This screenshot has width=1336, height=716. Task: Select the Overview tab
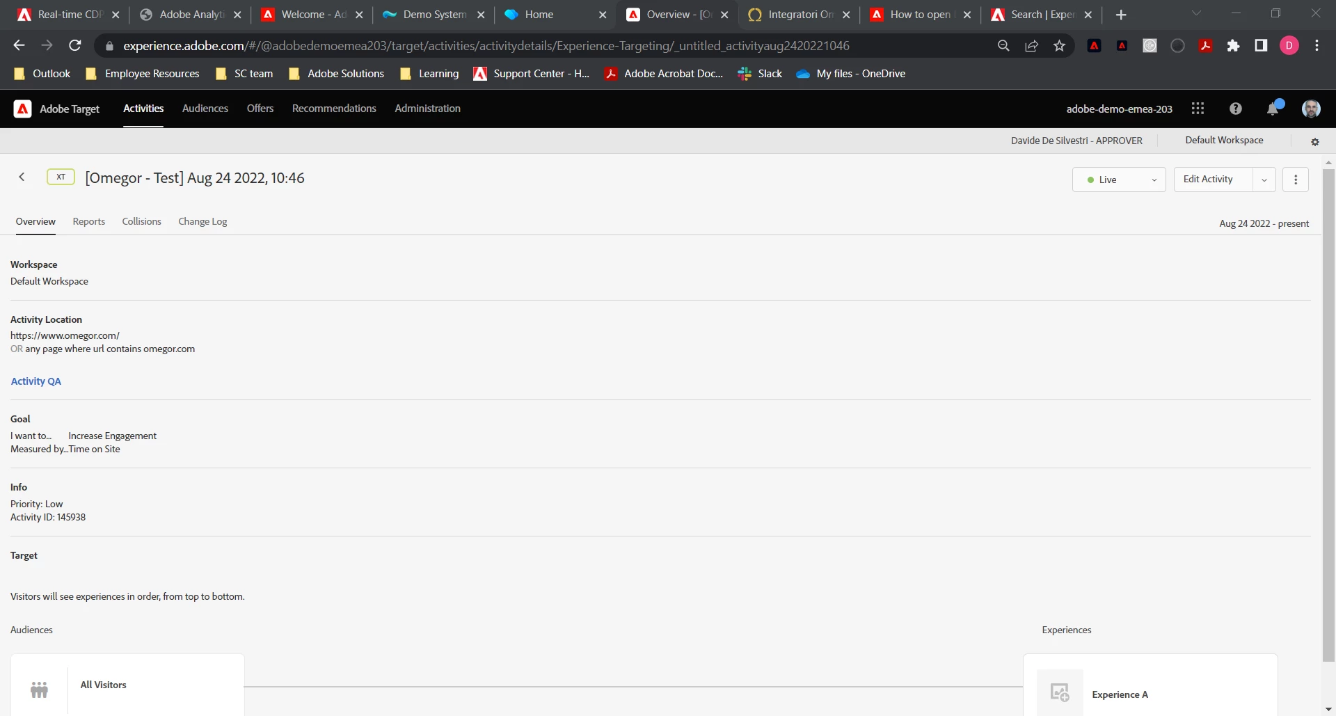click(35, 221)
